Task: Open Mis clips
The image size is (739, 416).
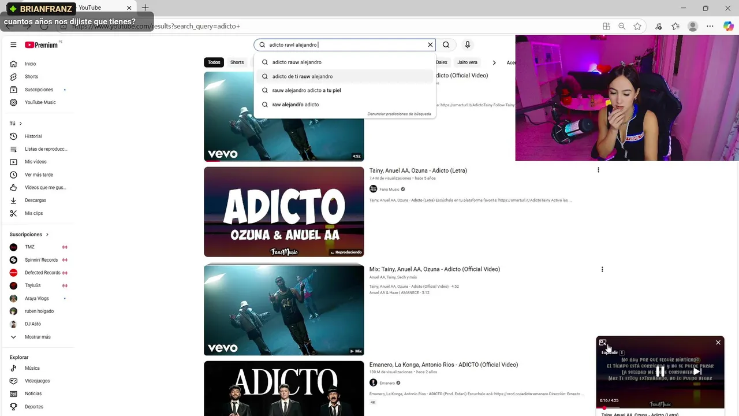Action: click(37, 213)
